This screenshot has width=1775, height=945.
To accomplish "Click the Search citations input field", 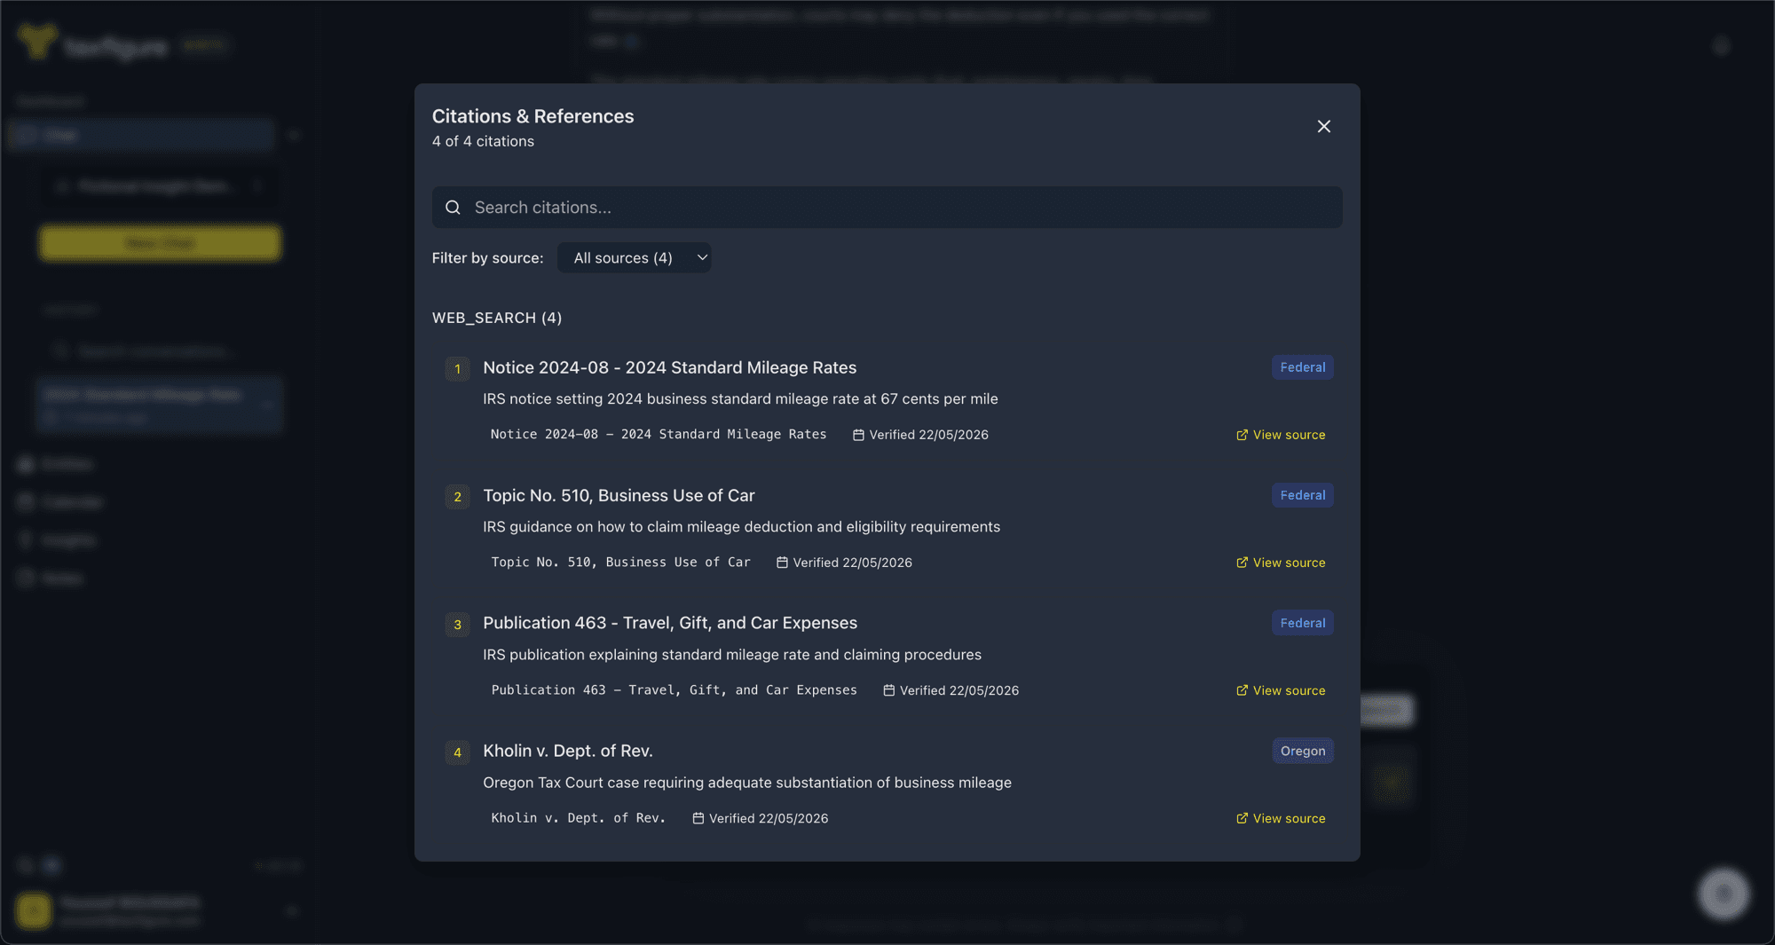I will (887, 208).
